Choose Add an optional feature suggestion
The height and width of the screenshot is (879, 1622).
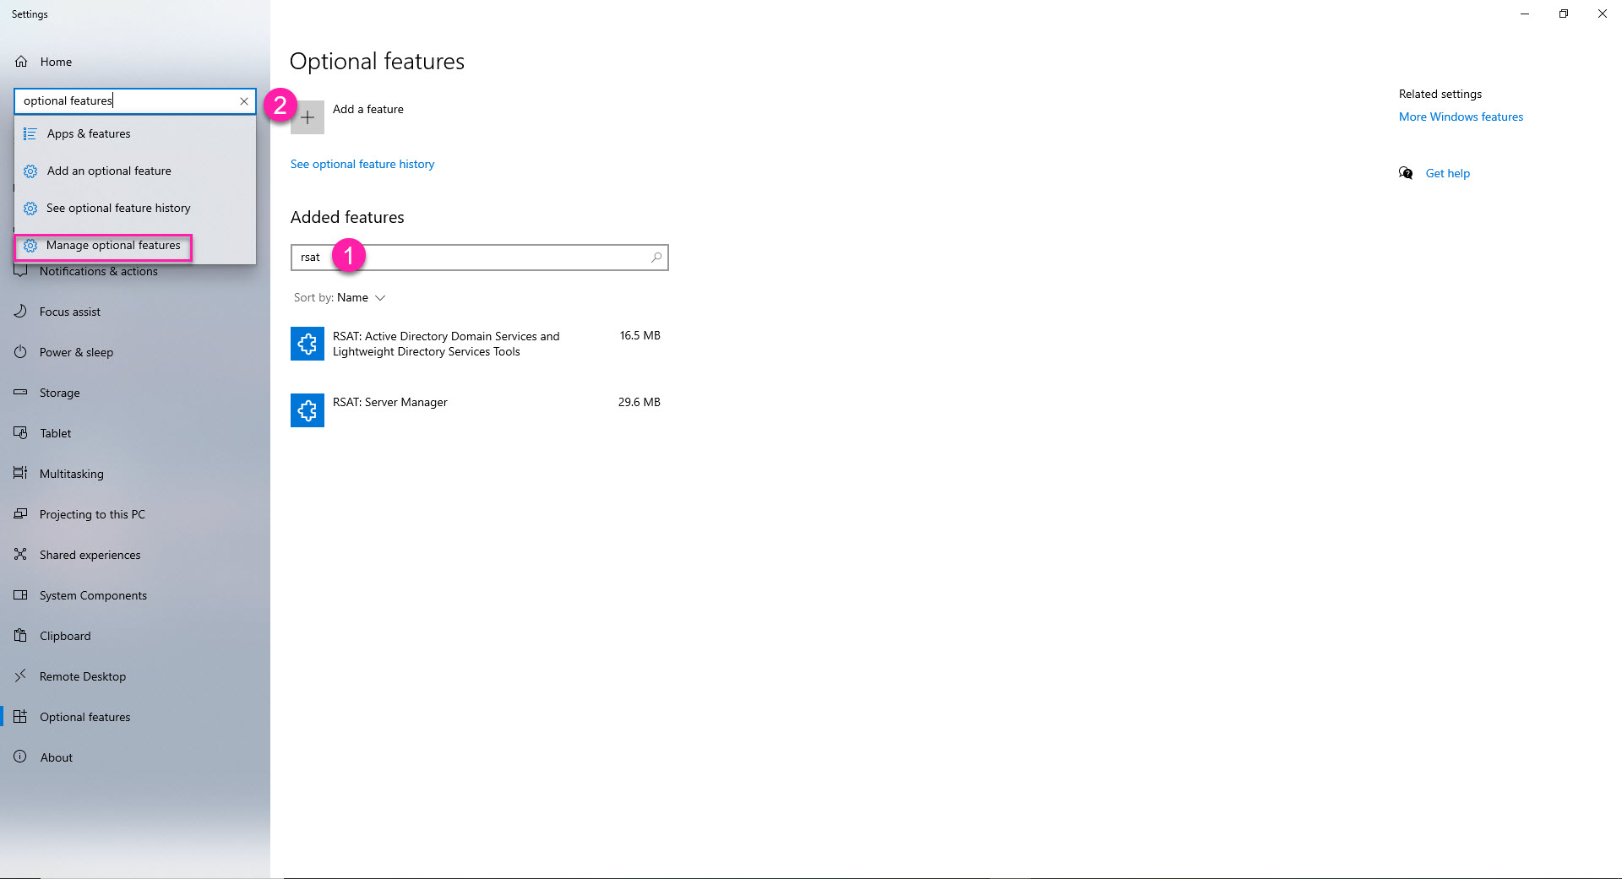[109, 171]
